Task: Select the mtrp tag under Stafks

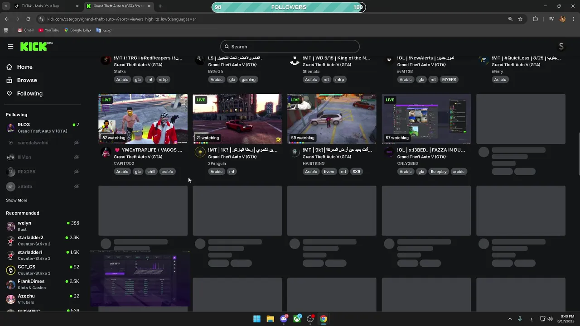Action: (x=163, y=80)
